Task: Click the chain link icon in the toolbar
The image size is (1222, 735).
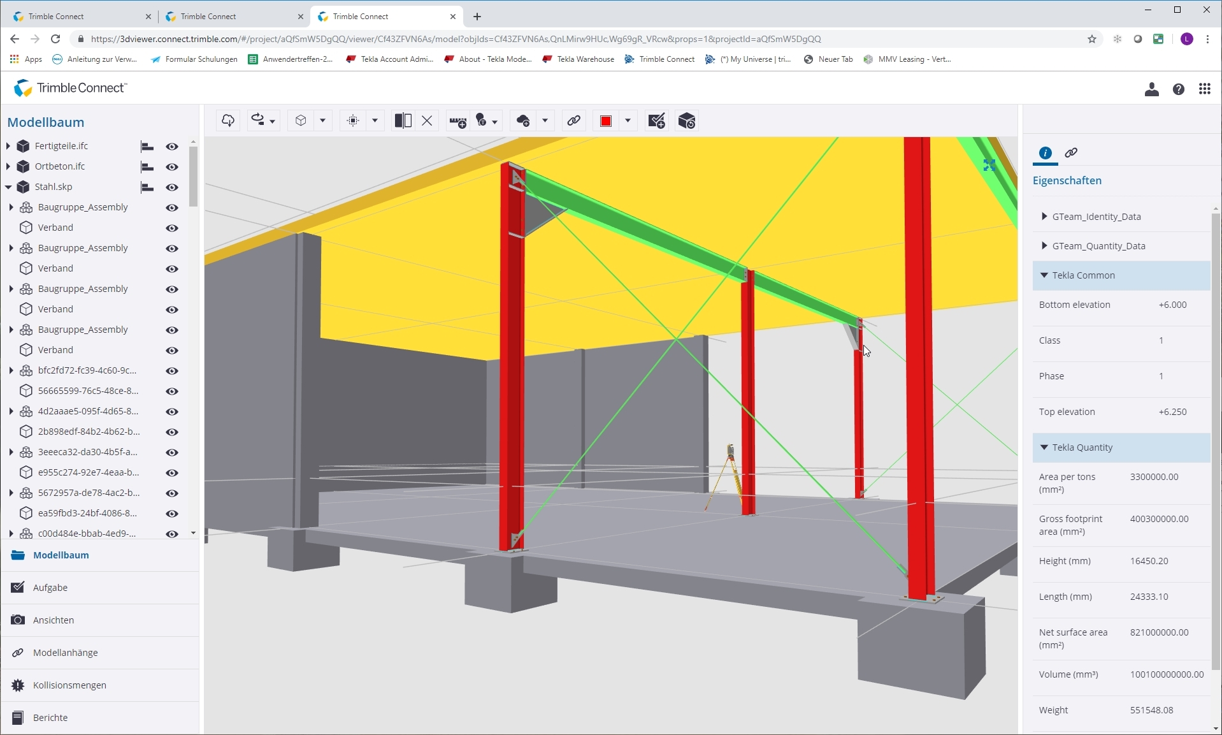Action: coord(573,121)
